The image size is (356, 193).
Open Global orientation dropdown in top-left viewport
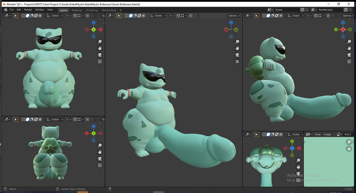point(55,16)
